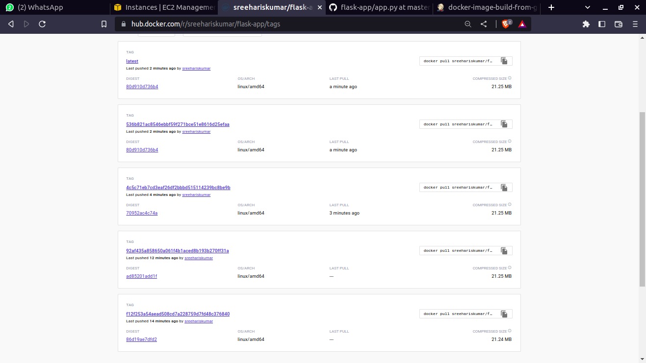Viewport: 646px width, 363px height.
Task: Go forward in browser history
Action: pos(26,24)
